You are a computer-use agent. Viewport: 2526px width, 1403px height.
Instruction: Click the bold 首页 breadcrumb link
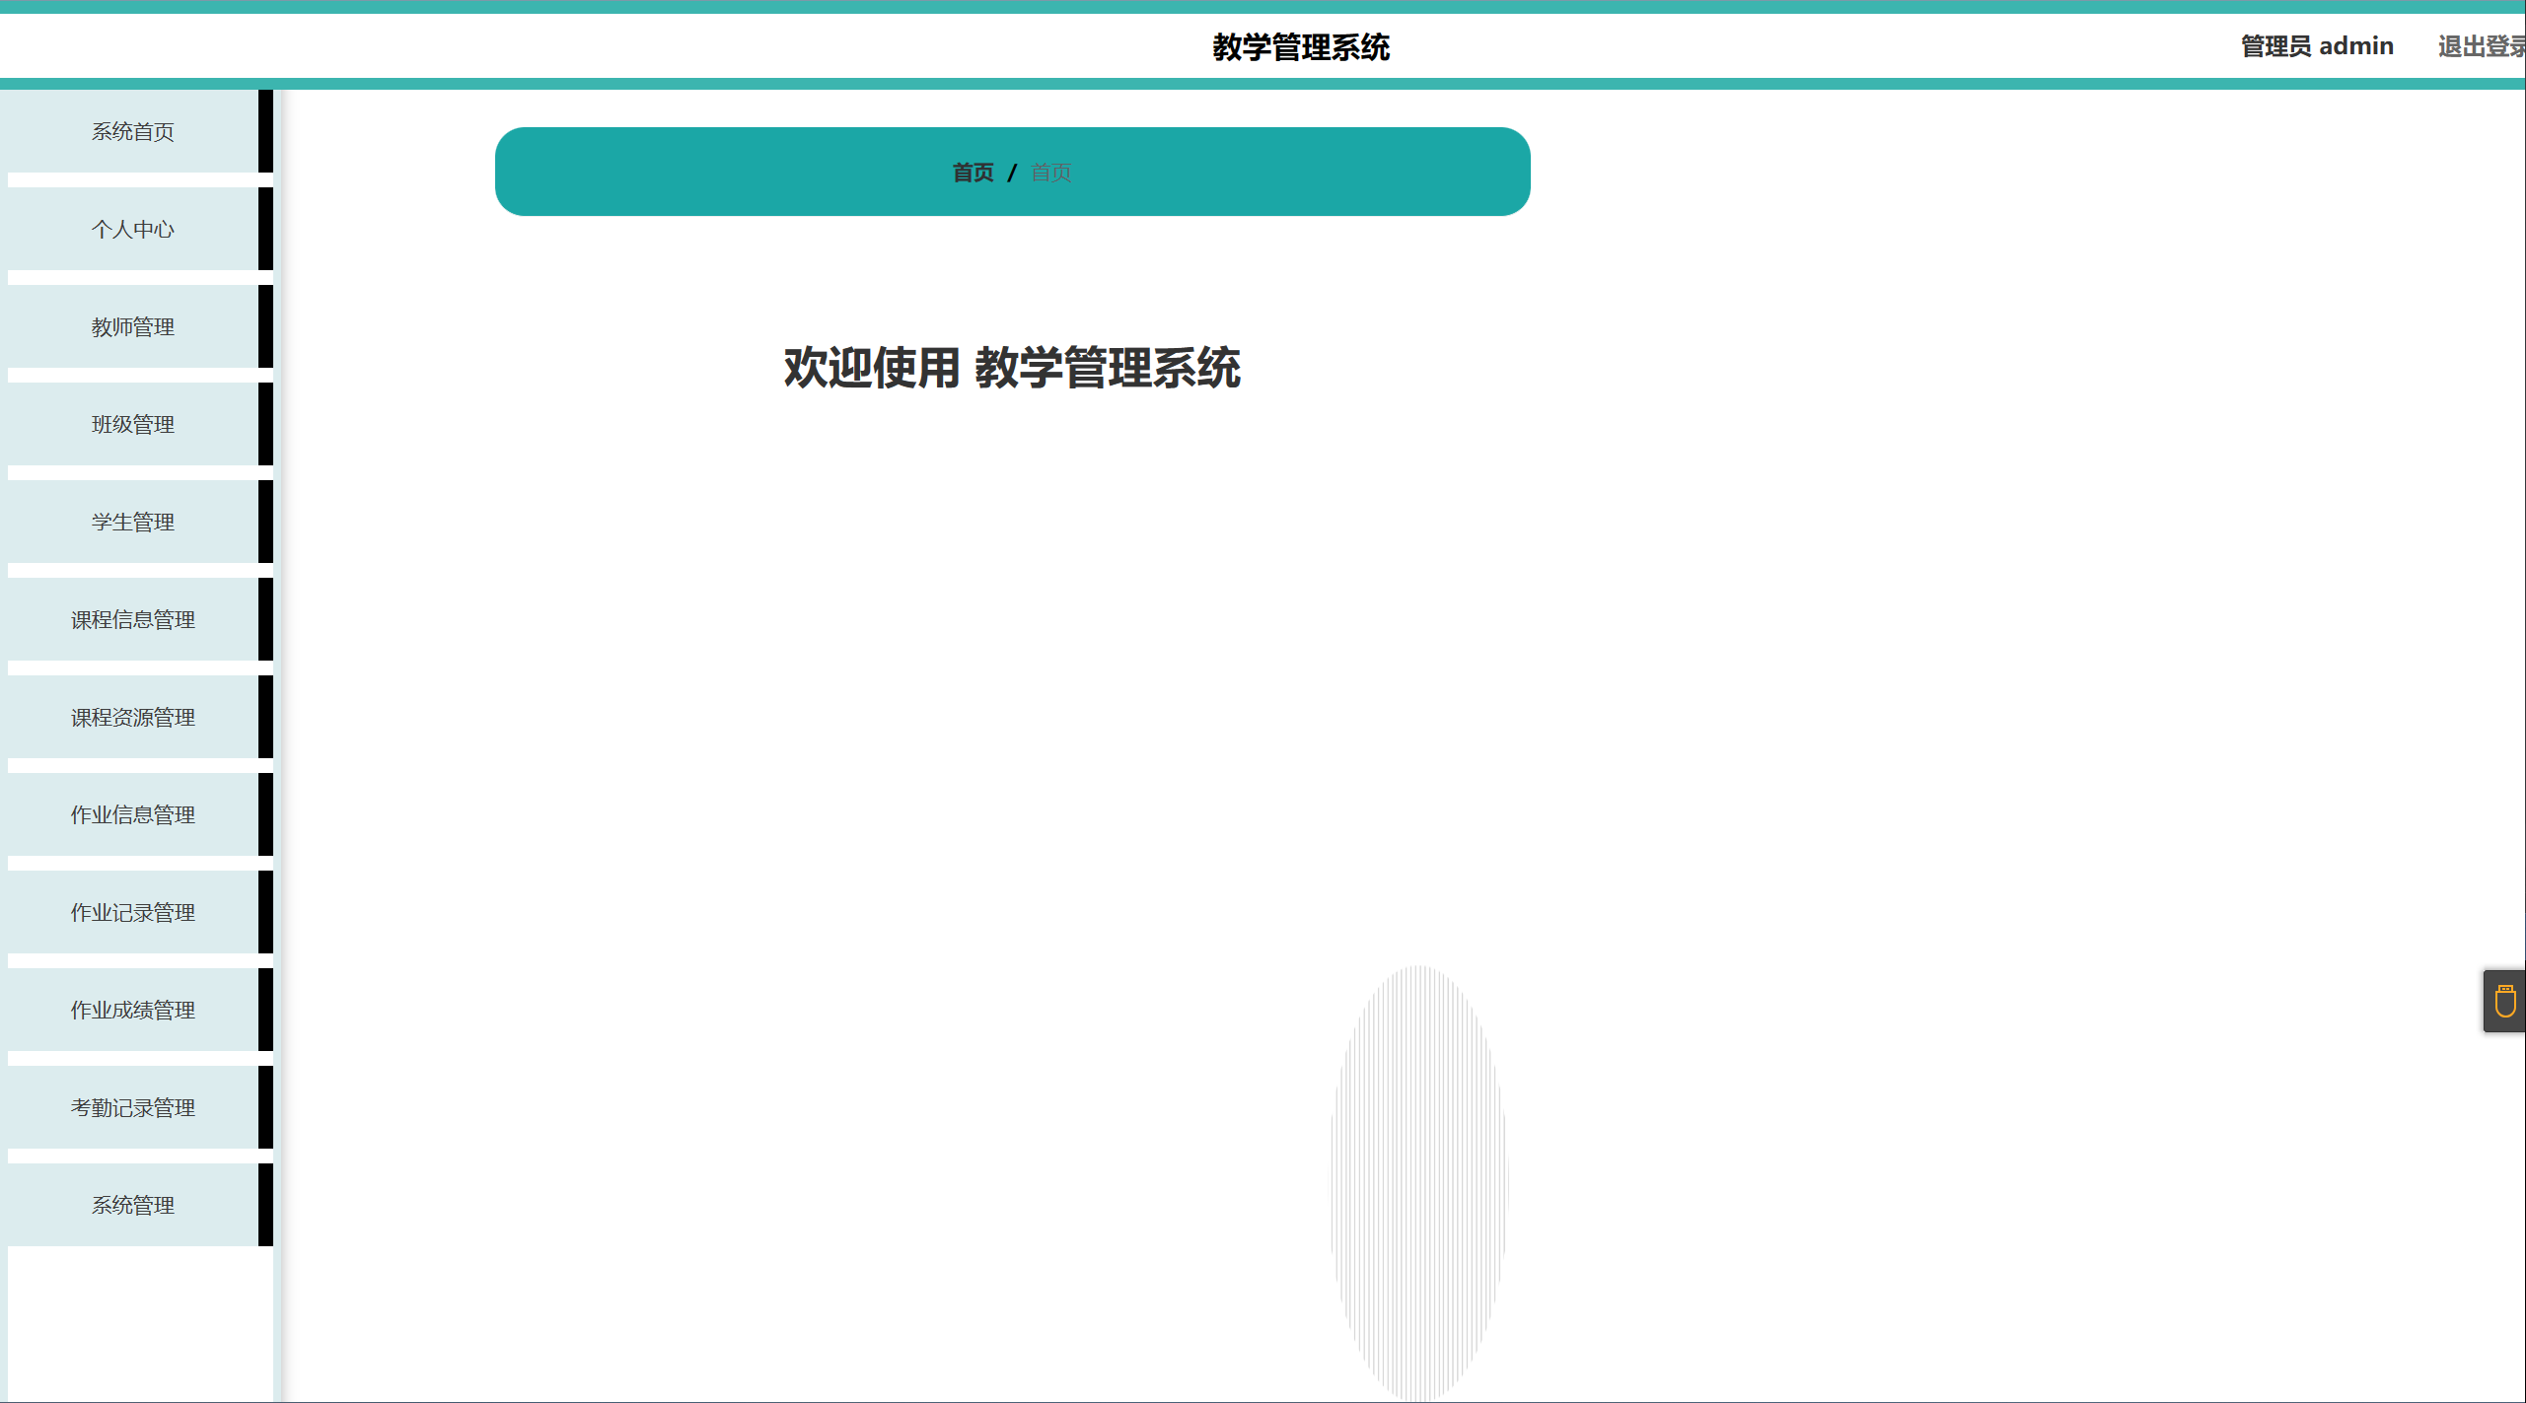pyautogui.click(x=972, y=172)
